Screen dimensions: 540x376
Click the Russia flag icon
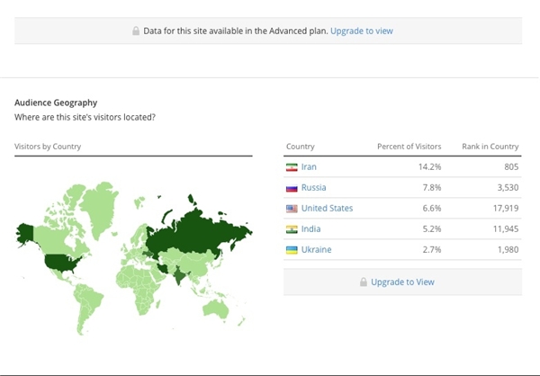(292, 188)
